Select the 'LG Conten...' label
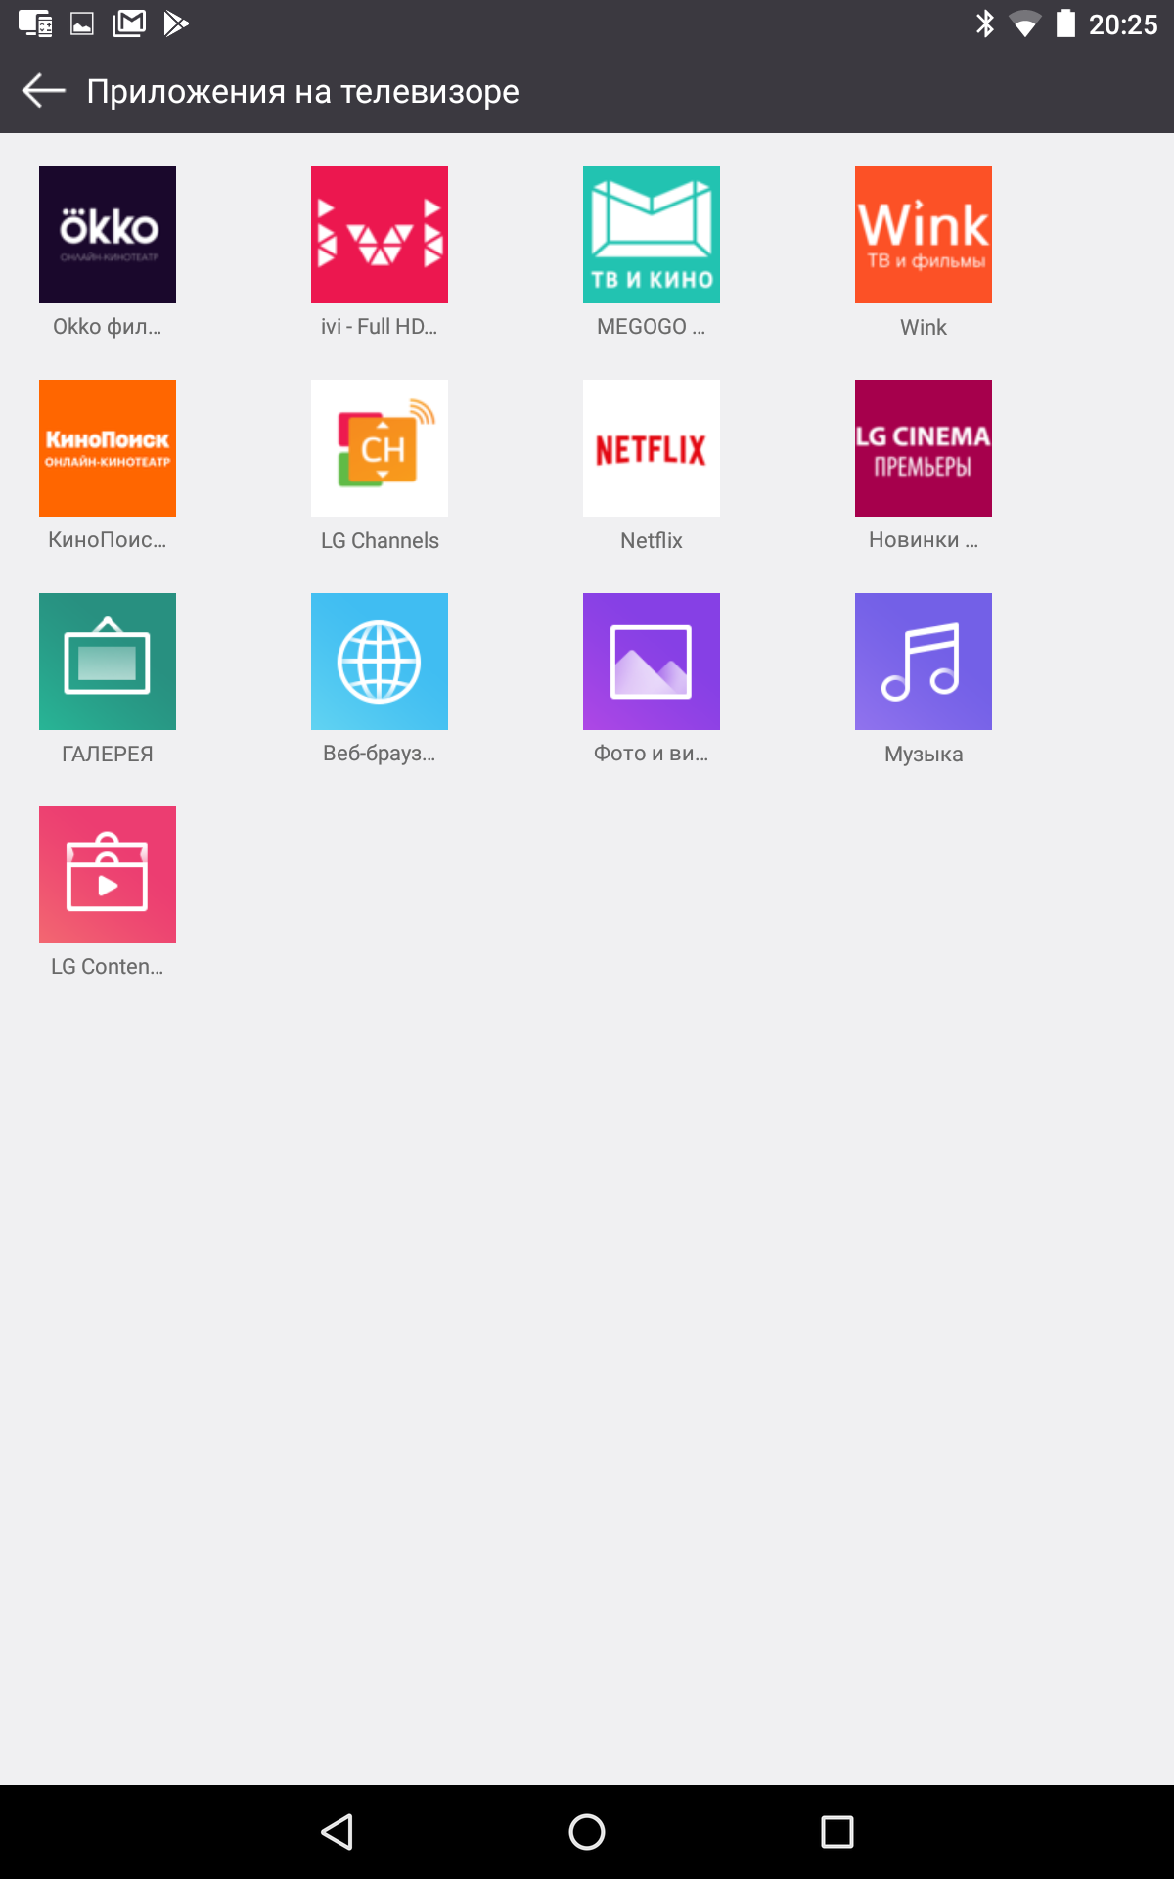The width and height of the screenshot is (1174, 1879). pos(108,967)
